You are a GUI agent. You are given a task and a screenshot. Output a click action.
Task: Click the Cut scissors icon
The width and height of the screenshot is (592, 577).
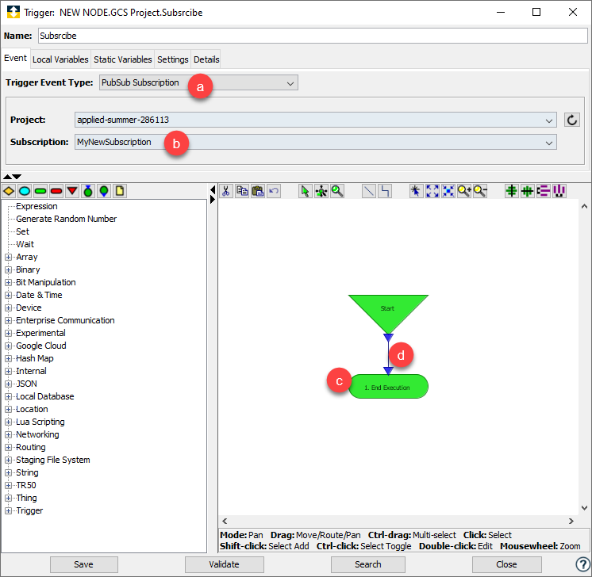226,191
